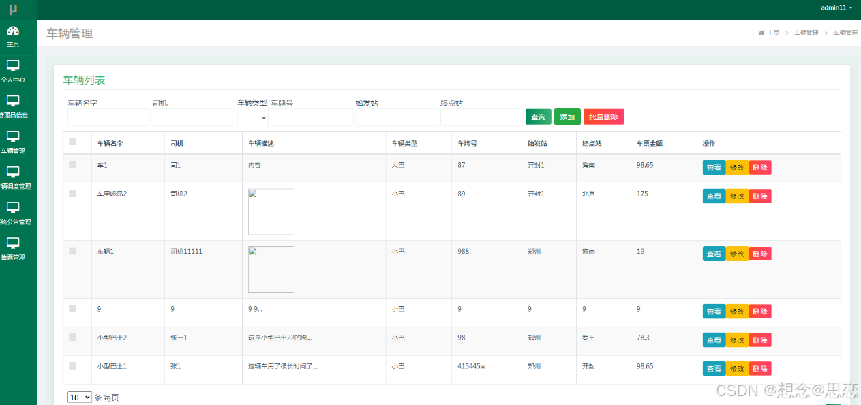Click the red 批量删除 button
The height and width of the screenshot is (405, 861).
(x=603, y=117)
